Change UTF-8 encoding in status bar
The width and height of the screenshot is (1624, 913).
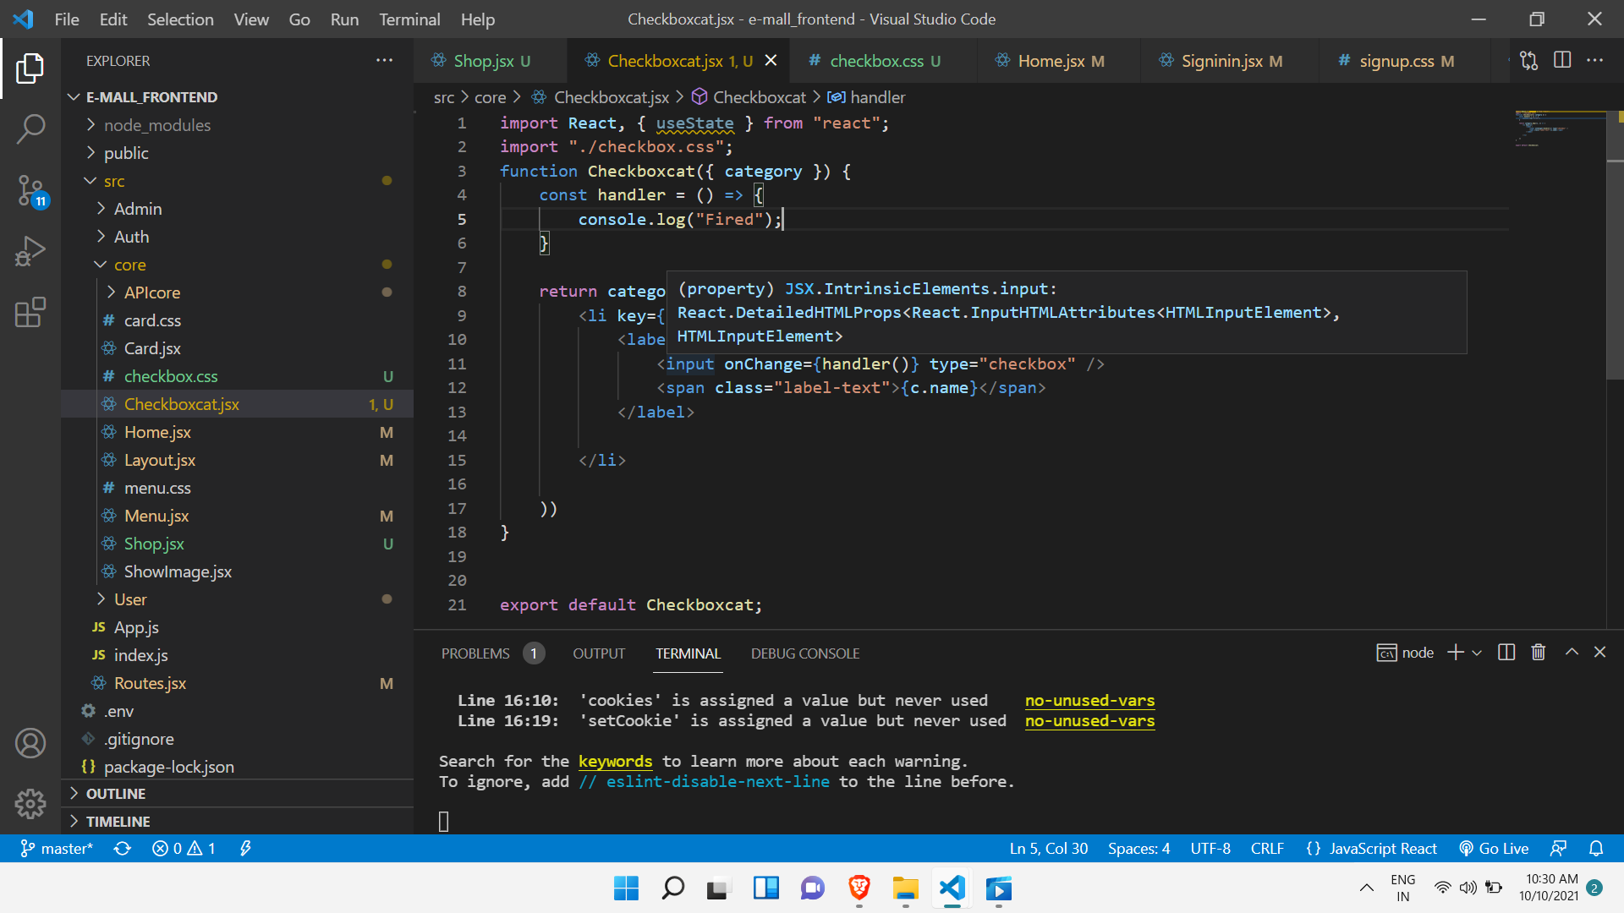1210,848
